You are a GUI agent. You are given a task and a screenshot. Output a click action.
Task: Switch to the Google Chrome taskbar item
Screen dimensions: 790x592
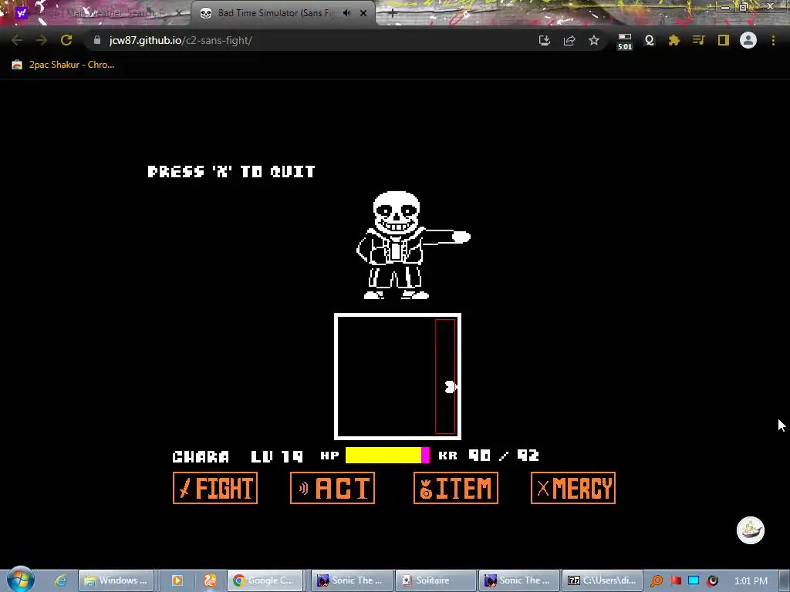tap(265, 580)
